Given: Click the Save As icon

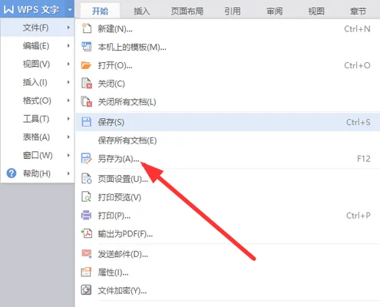Looking at the screenshot, I should [86, 158].
